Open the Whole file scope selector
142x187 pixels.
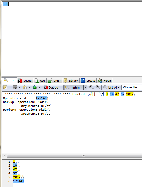(132, 87)
